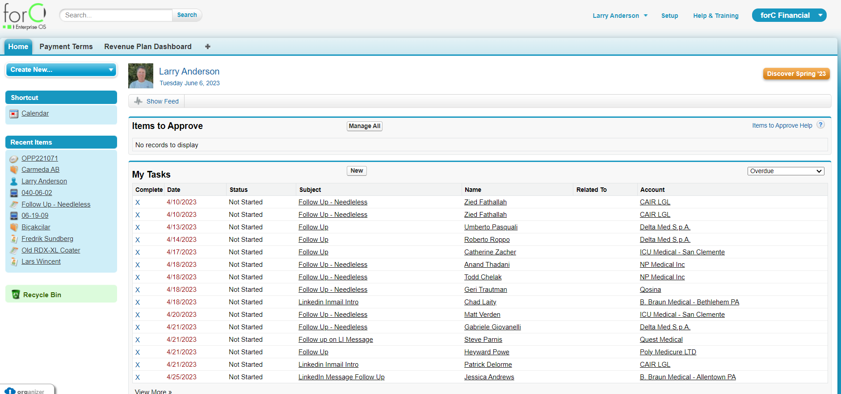Image resolution: width=841 pixels, height=394 pixels.
Task: Click the Calendar icon in Shortcut panel
Action: (x=14, y=114)
